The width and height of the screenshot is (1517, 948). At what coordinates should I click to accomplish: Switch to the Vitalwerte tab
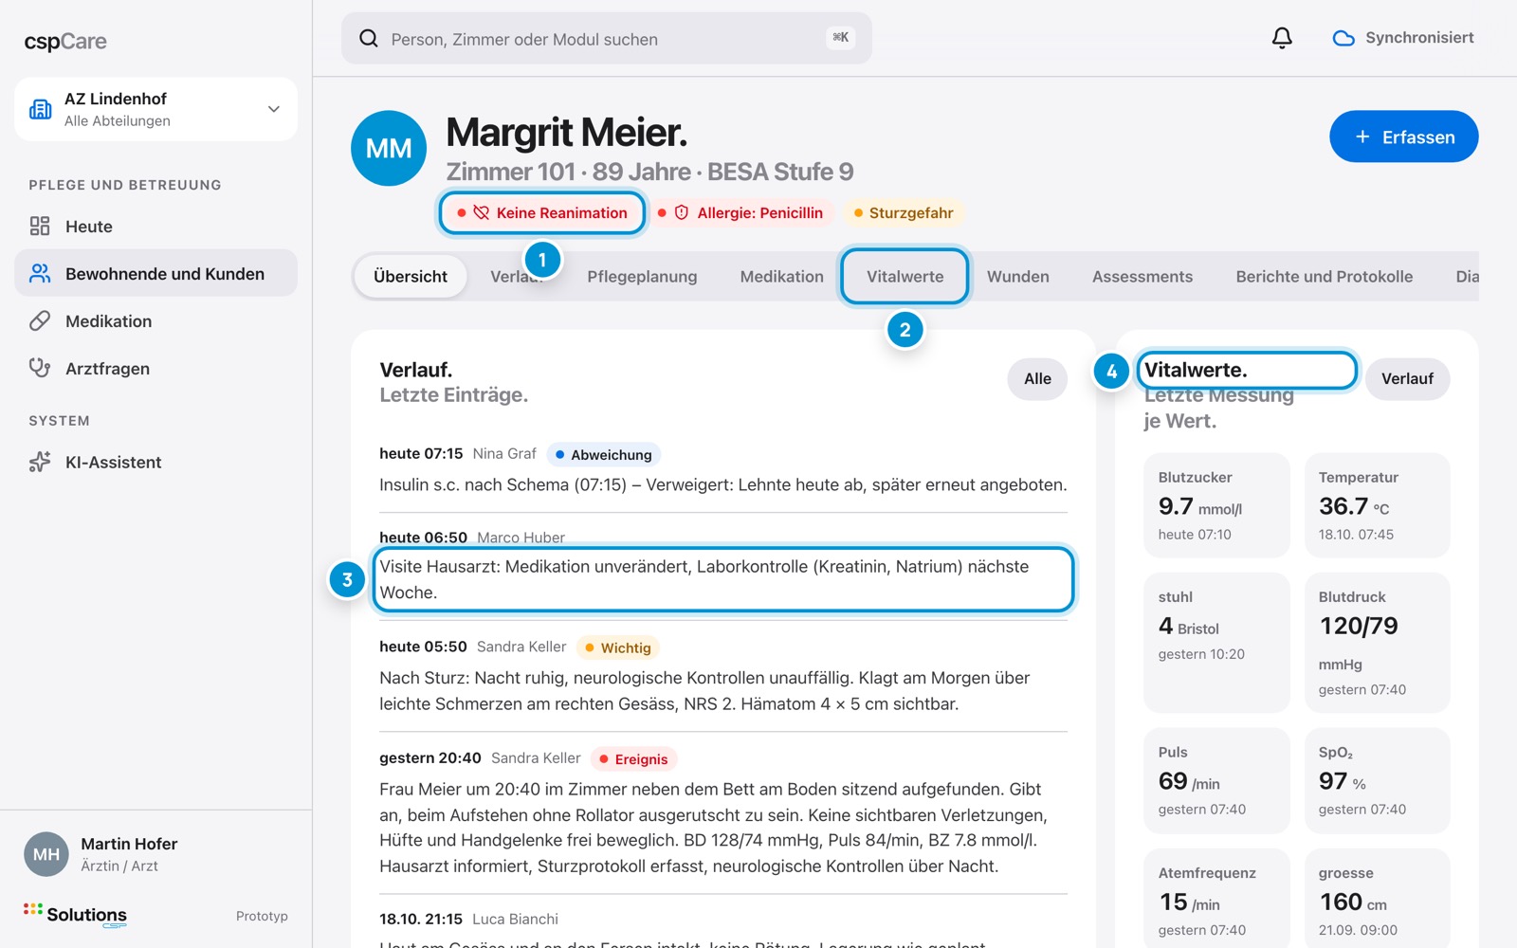point(905,276)
